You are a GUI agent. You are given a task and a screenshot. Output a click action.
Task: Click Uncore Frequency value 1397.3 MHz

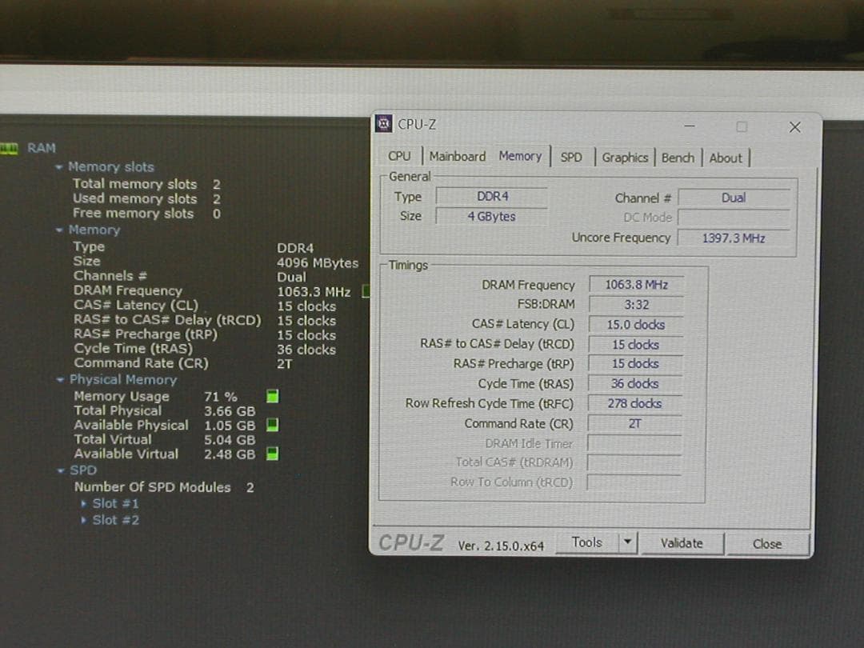pyautogui.click(x=734, y=238)
